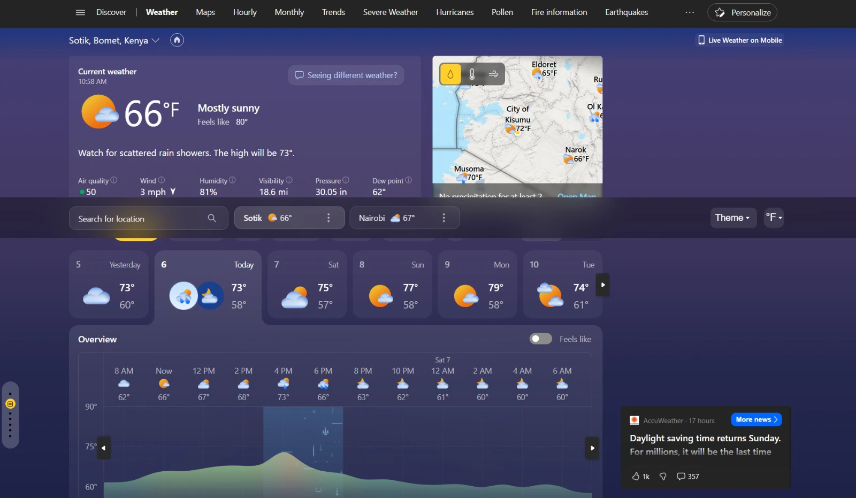Screen dimensions: 856x498
Task: Click the phone icon for Live Weather on Mobile
Action: 701,40
